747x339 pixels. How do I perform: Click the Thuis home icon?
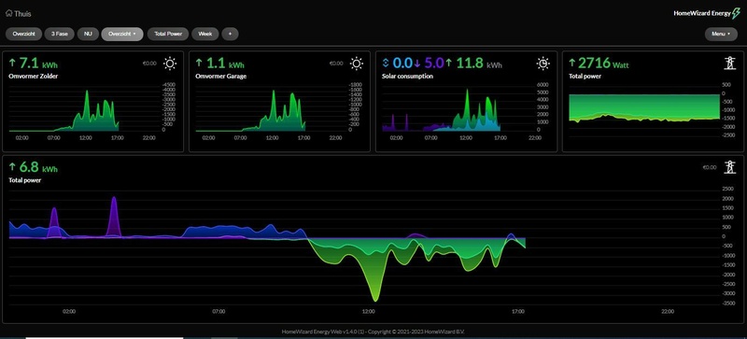click(x=8, y=13)
